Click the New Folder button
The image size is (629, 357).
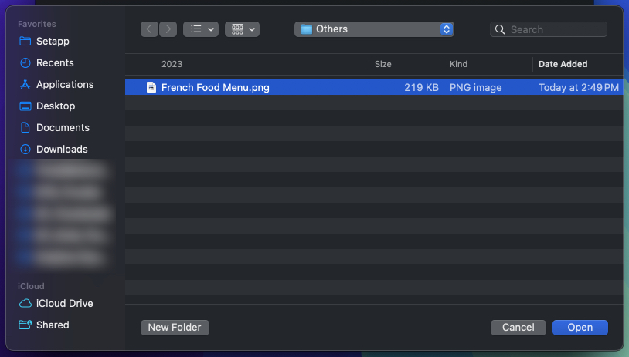click(175, 328)
